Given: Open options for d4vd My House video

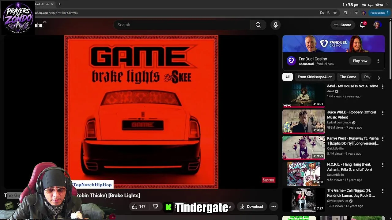Looking at the screenshot, I should (x=383, y=87).
